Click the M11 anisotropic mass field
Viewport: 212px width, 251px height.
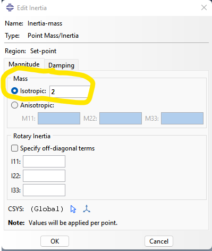coord(59,118)
